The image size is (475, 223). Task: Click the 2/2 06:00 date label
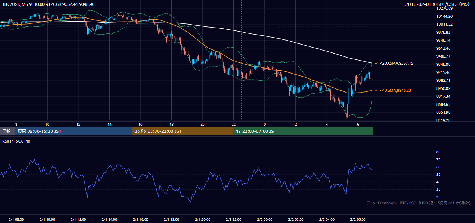click(358, 219)
